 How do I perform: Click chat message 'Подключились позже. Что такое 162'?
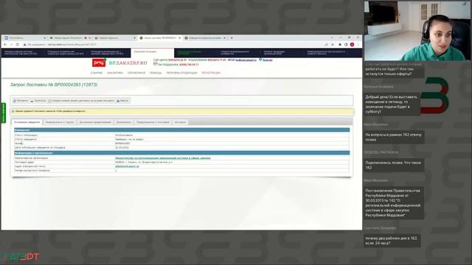pos(394,165)
